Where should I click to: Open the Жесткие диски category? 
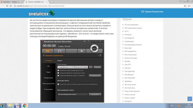130,85
